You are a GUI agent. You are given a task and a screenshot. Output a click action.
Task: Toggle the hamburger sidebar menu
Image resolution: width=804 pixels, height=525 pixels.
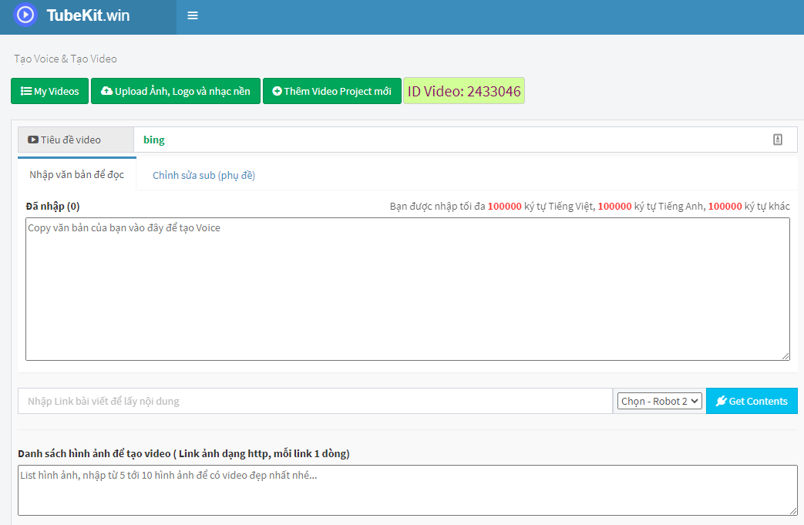pyautogui.click(x=193, y=15)
